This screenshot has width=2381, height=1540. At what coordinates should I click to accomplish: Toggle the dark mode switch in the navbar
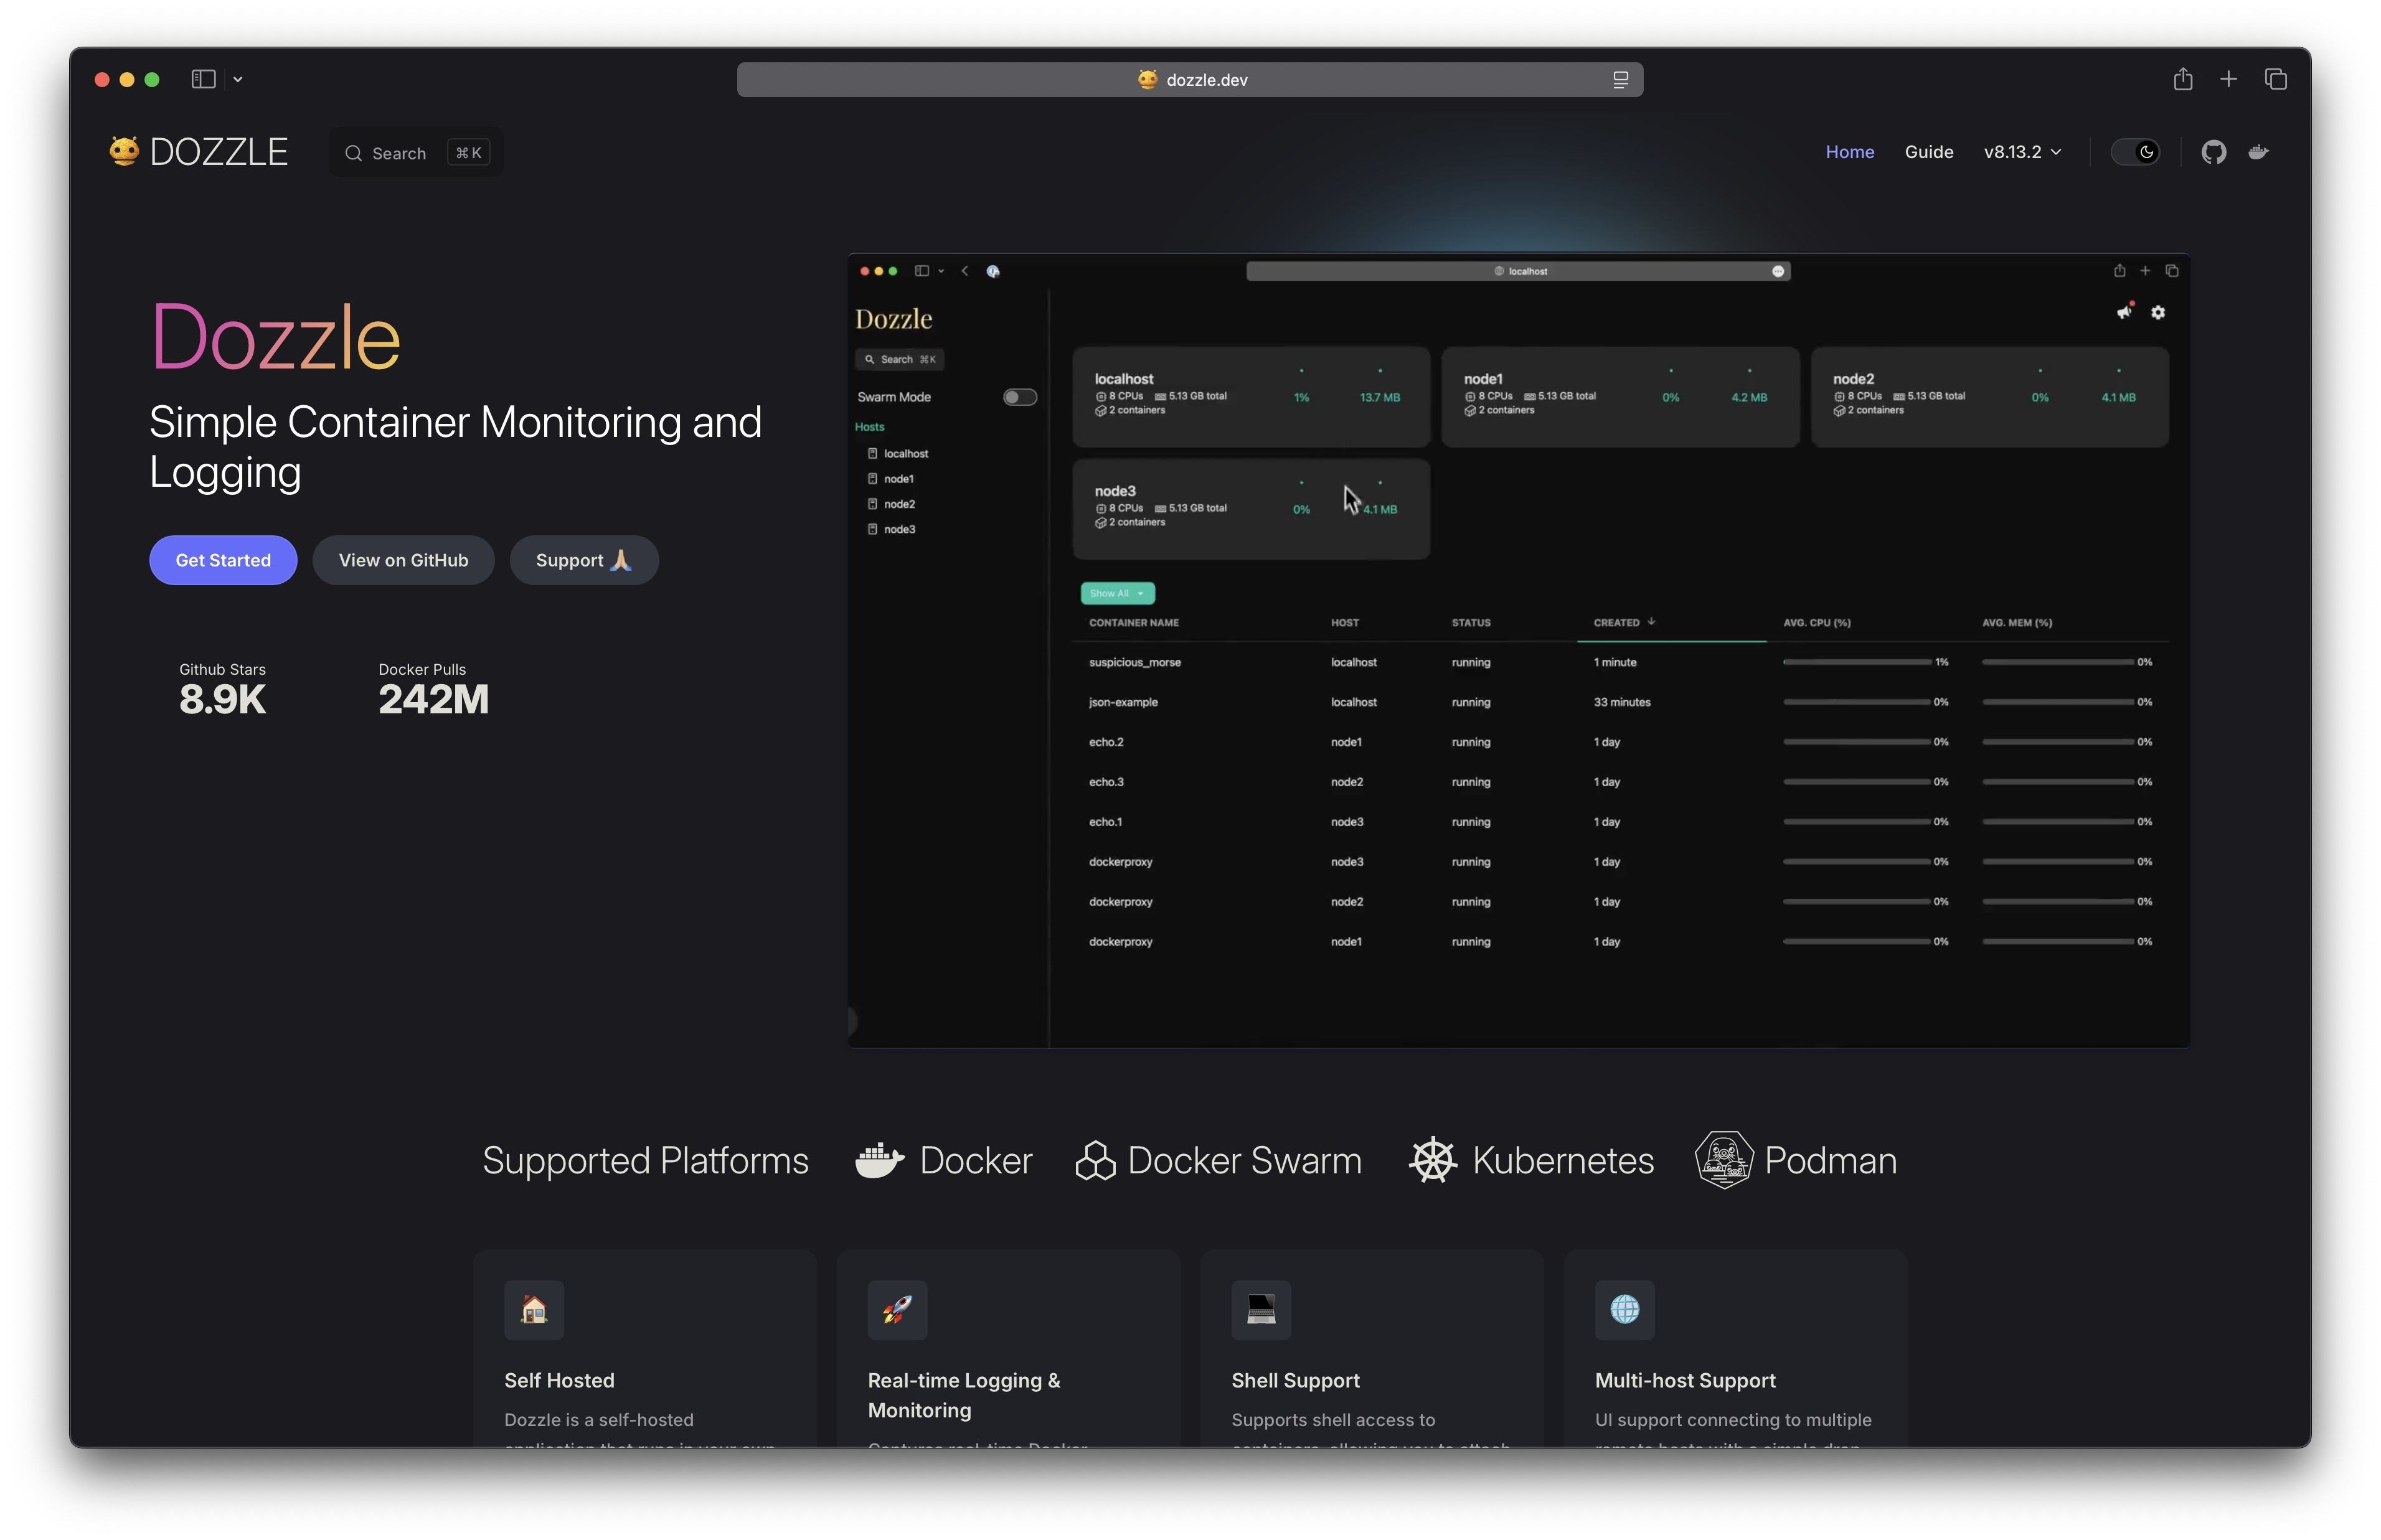pos(2134,152)
